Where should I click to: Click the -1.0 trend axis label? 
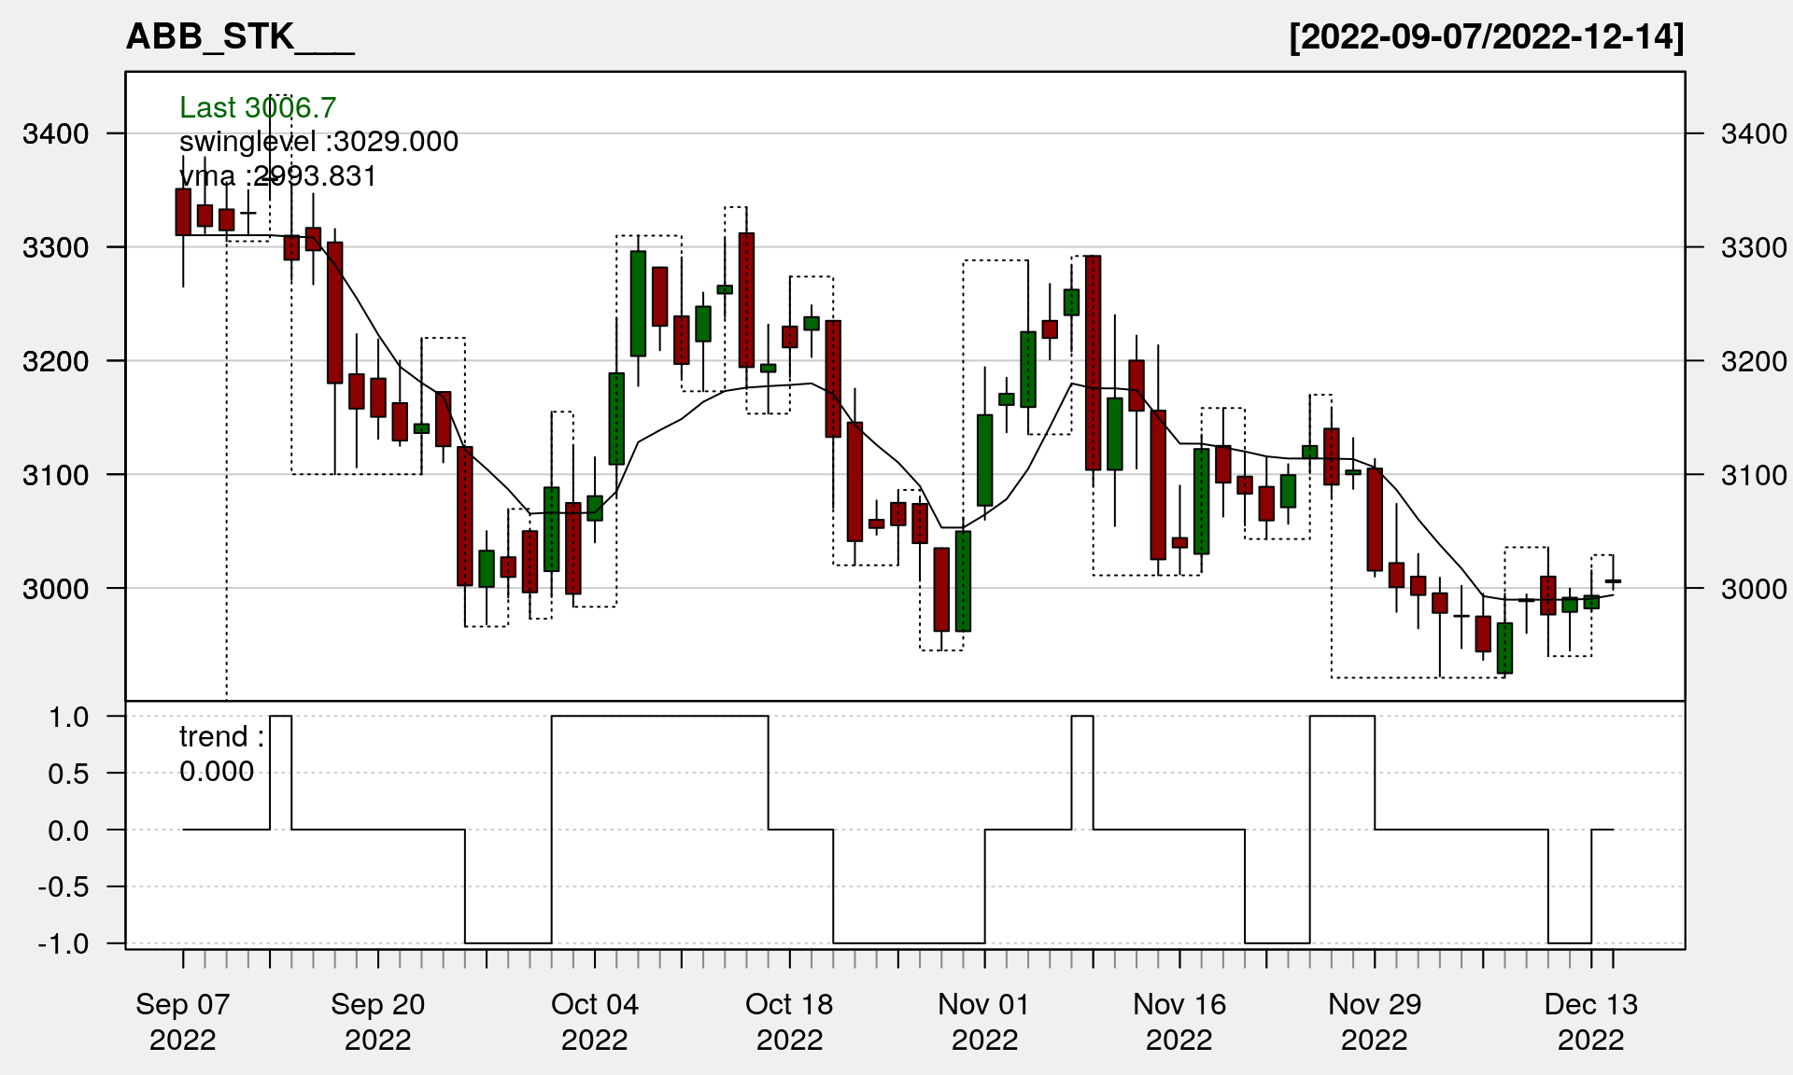coord(64,943)
